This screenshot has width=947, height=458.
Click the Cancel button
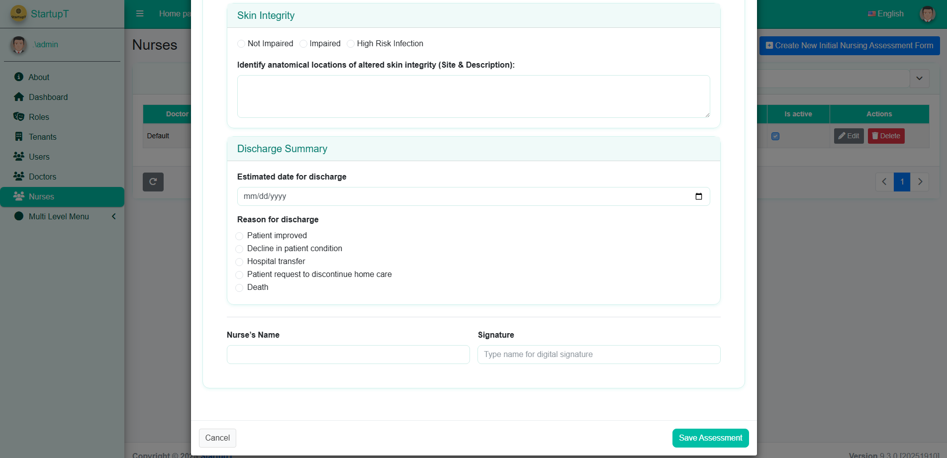217,438
